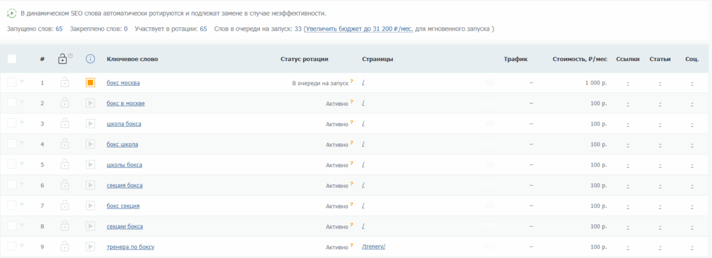
Task: Click the lock icon in the table header
Action: tap(62, 59)
